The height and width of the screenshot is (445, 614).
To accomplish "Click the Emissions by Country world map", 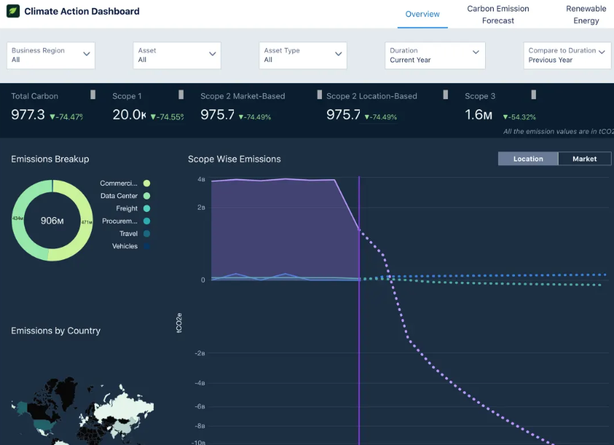I will tap(82, 410).
